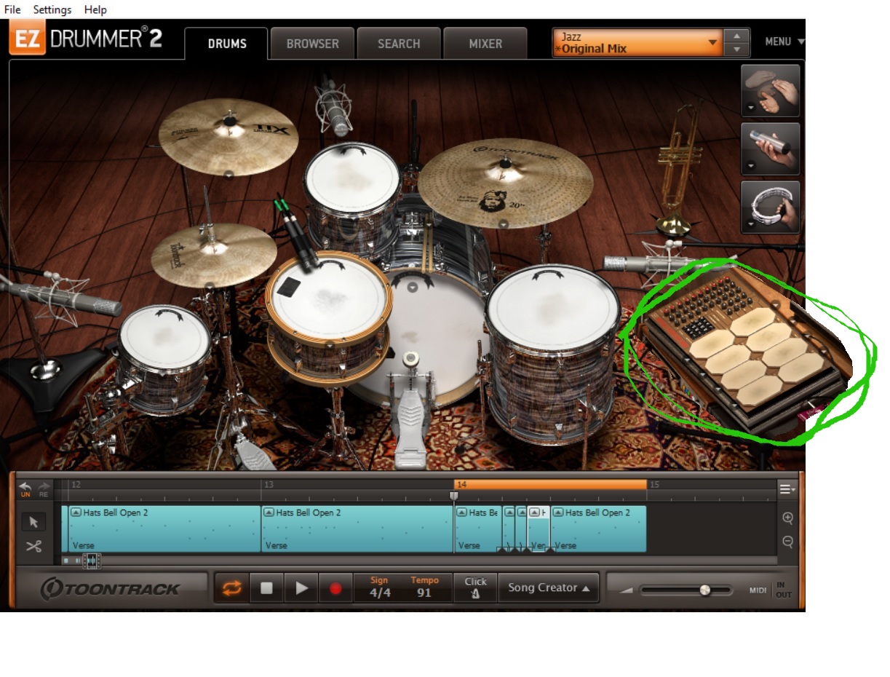The image size is (890, 677).
Task: Switch to the BROWSER tab
Action: click(x=313, y=44)
